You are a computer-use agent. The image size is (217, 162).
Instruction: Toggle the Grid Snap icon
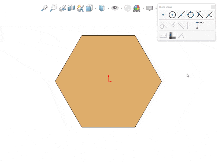point(172,35)
